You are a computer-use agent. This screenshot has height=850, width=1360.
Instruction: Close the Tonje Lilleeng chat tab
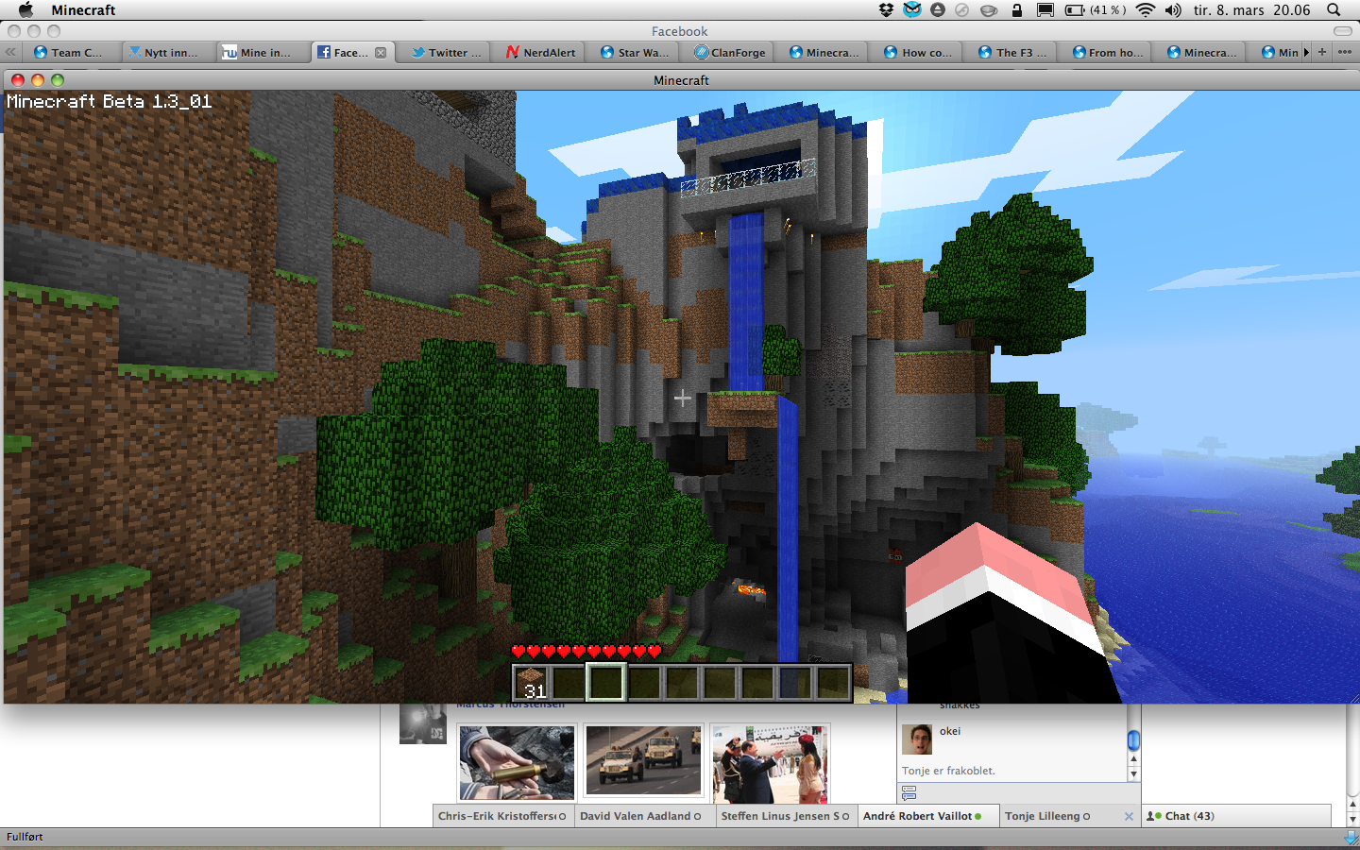point(1129,816)
